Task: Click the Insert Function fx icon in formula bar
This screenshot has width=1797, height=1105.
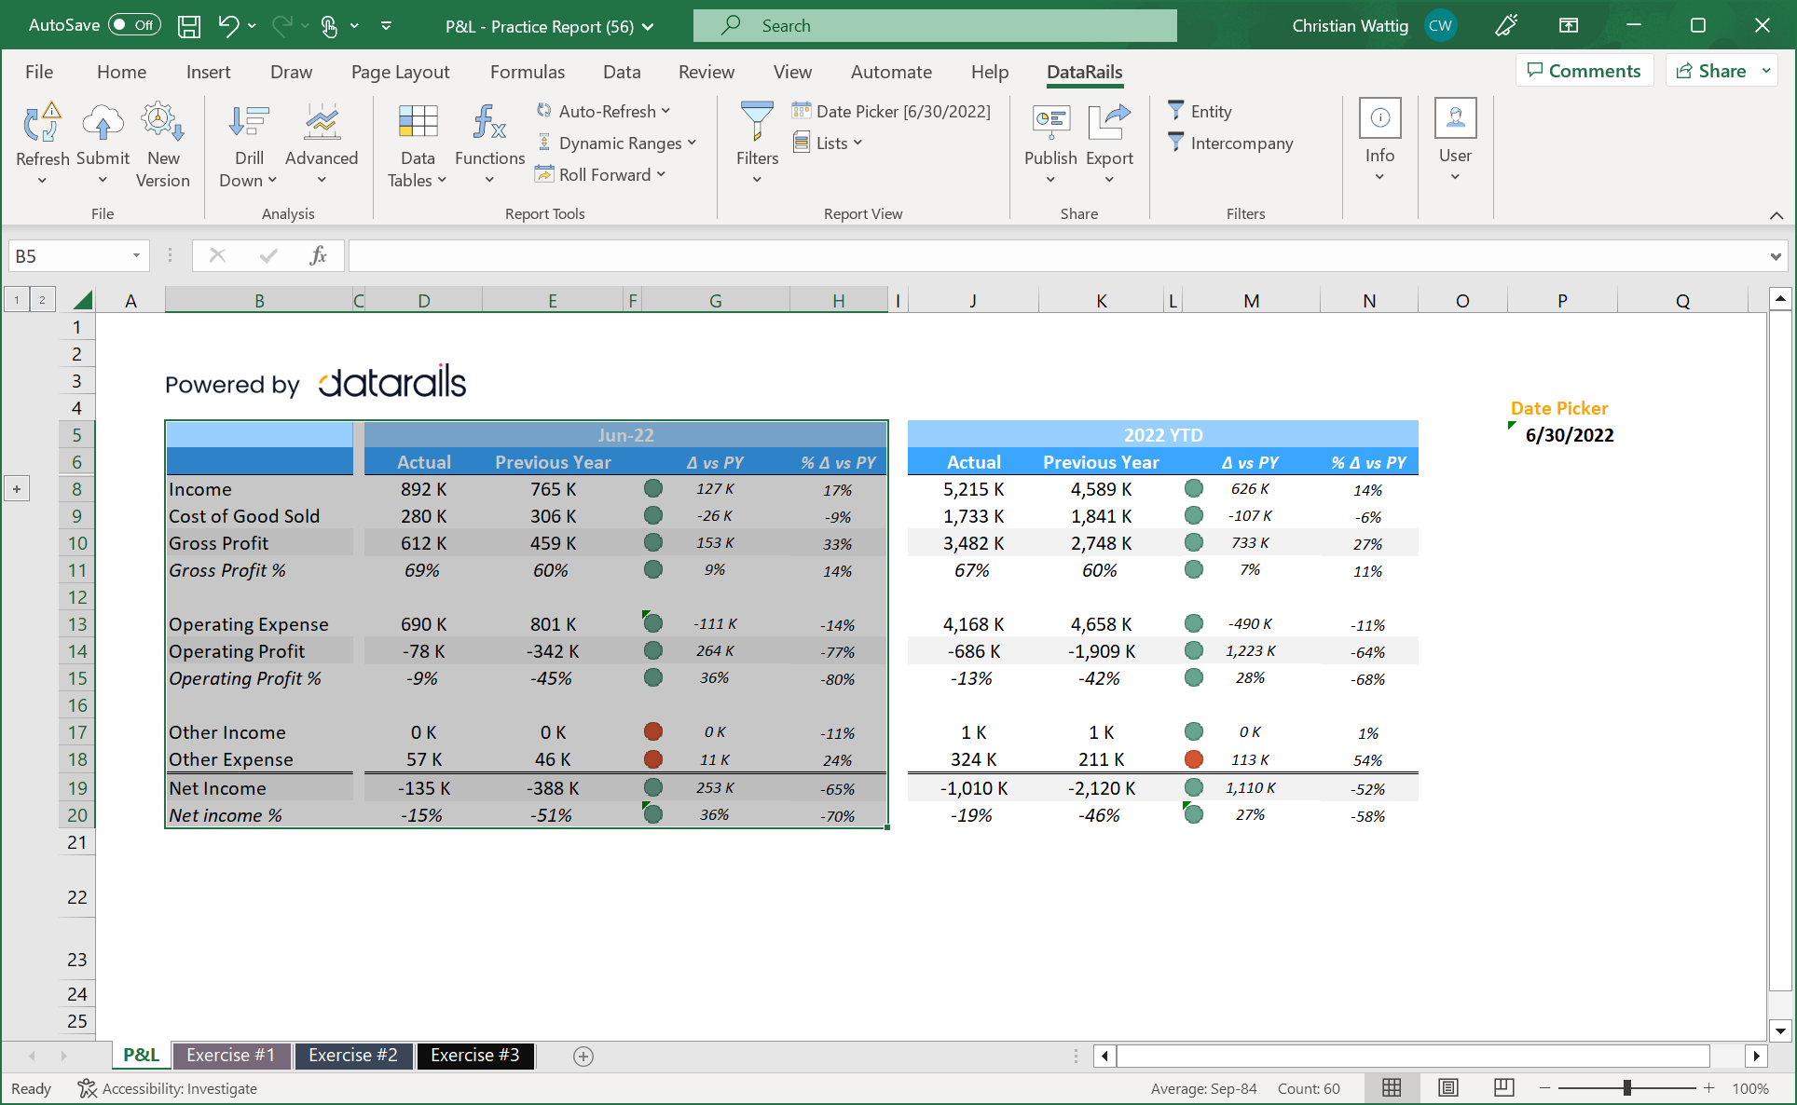Action: 319,255
